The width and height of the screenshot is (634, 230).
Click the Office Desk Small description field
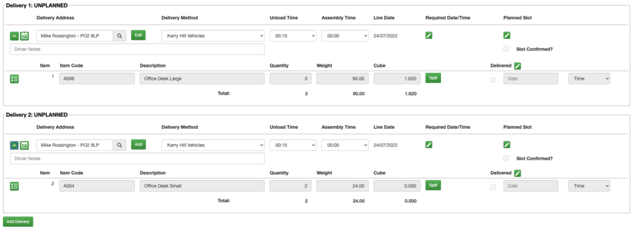tap(202, 186)
